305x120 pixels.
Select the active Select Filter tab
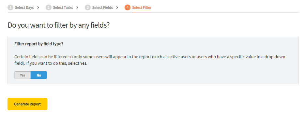pyautogui.click(x=142, y=7)
